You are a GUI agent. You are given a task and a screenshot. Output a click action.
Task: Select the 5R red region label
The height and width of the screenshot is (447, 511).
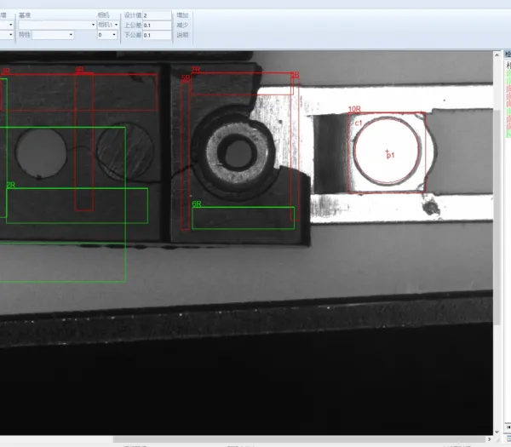[185, 78]
